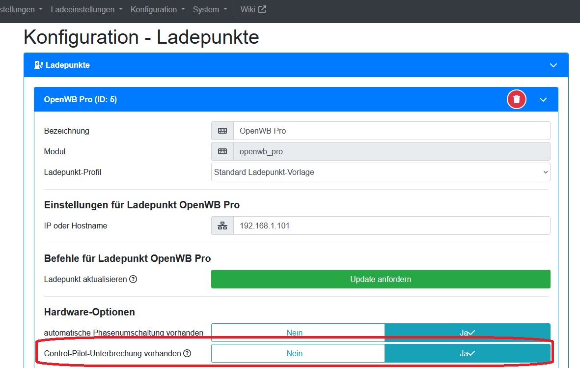Click the network icon beside the IP field
Screen dimensions: 580x368
[x=222, y=226]
